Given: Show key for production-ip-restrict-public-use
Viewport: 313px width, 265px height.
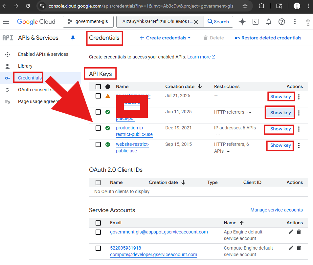Looking at the screenshot, I should (280, 129).
